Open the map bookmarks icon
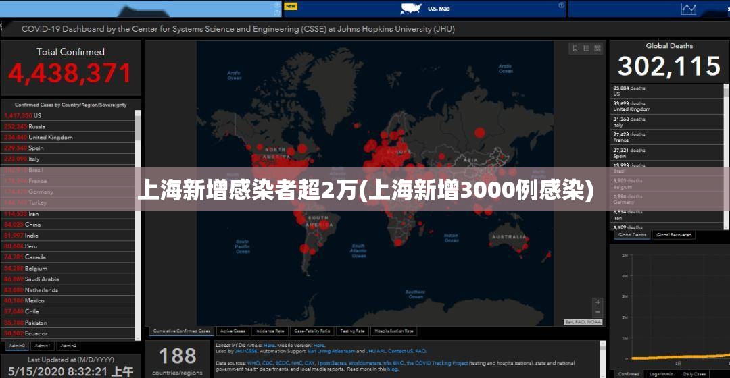The image size is (730, 378). click(575, 49)
